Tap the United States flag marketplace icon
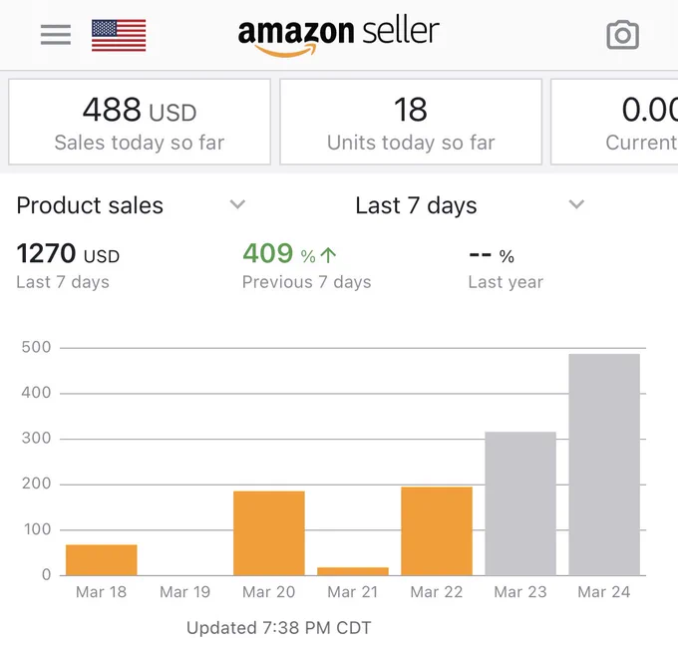This screenshot has height=648, width=678. coord(119,35)
